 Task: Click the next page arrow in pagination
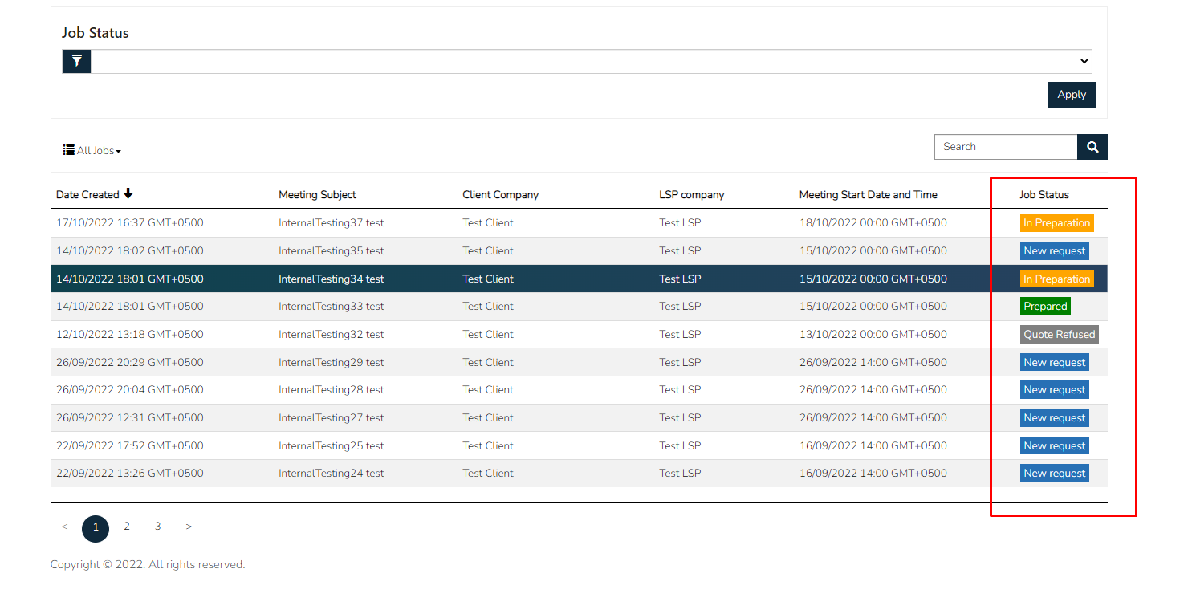point(189,527)
